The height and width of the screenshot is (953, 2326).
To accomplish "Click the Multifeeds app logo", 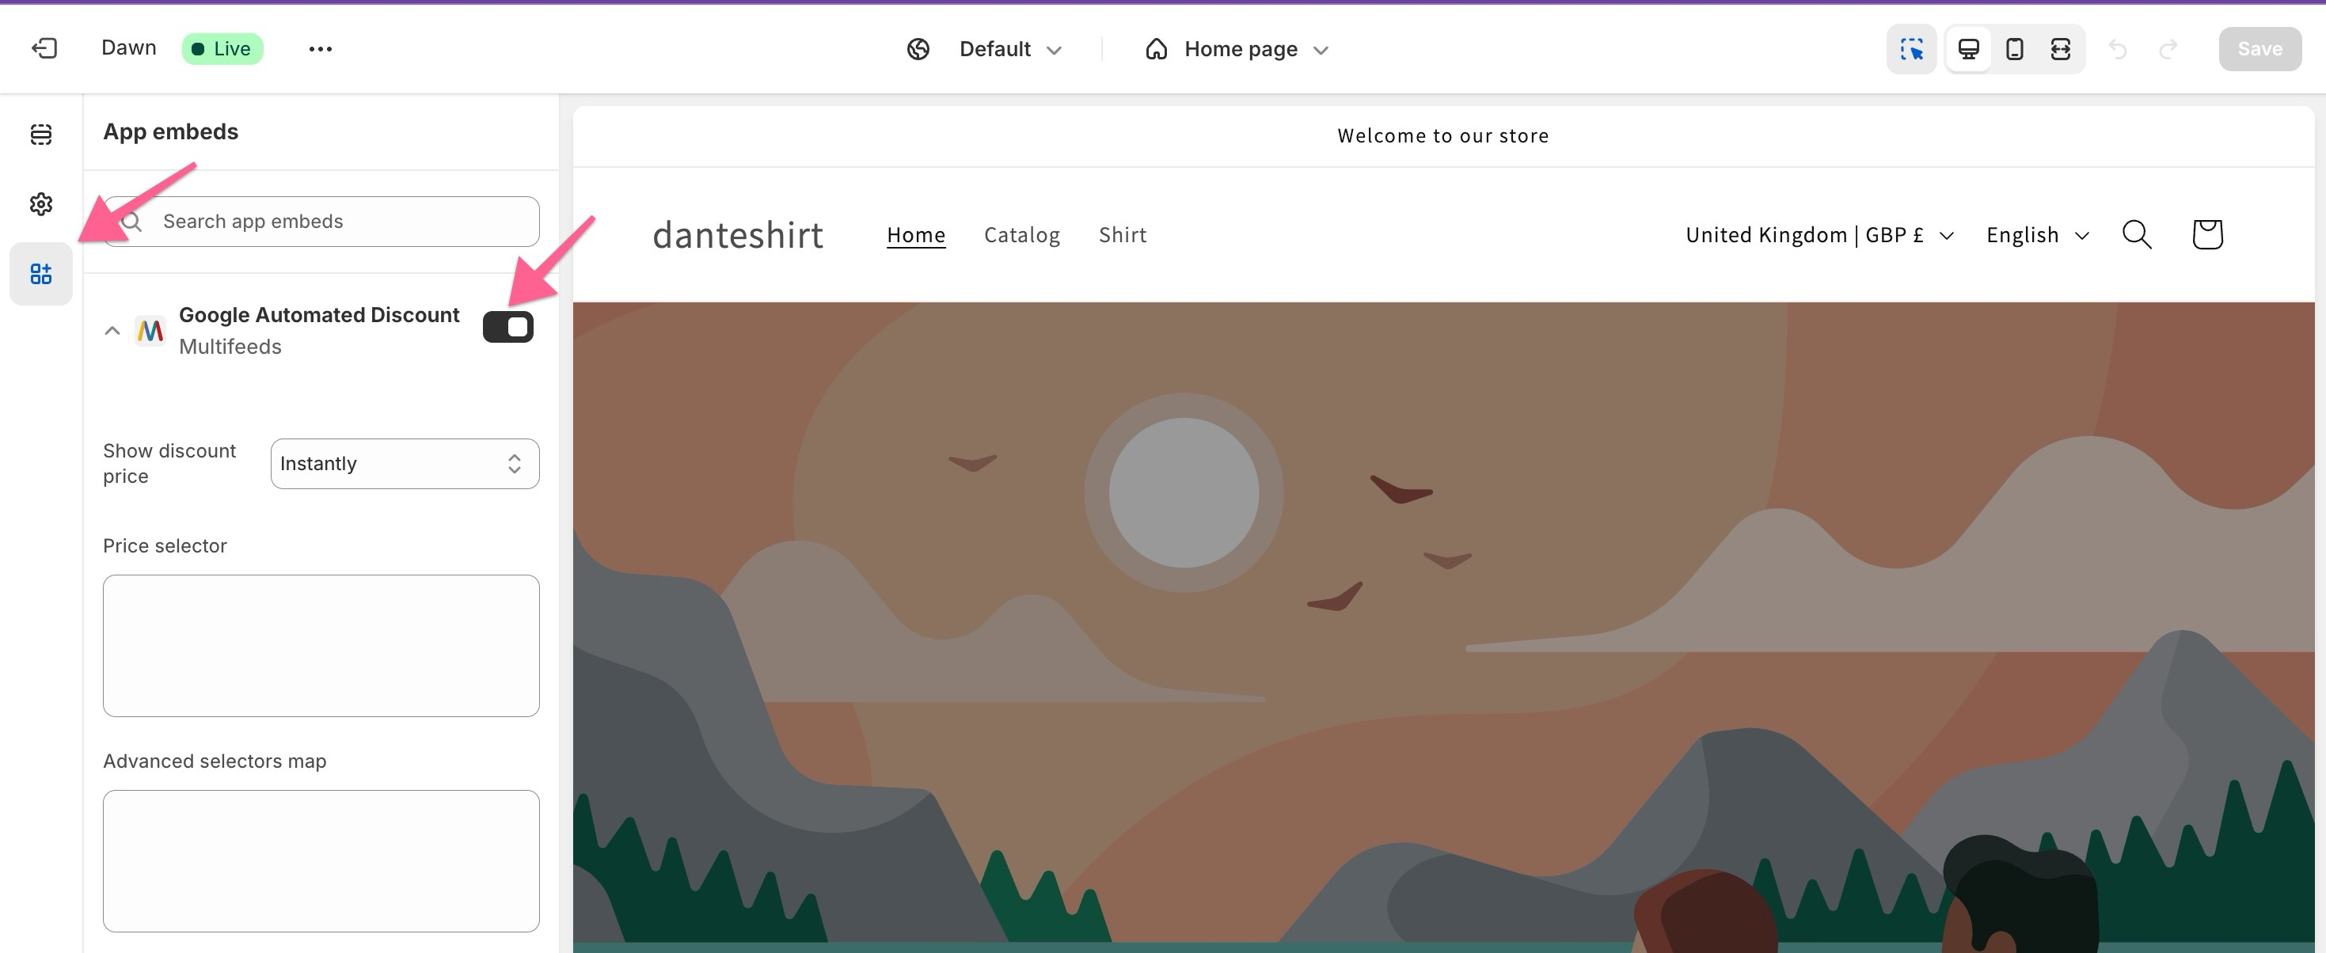I will [150, 330].
